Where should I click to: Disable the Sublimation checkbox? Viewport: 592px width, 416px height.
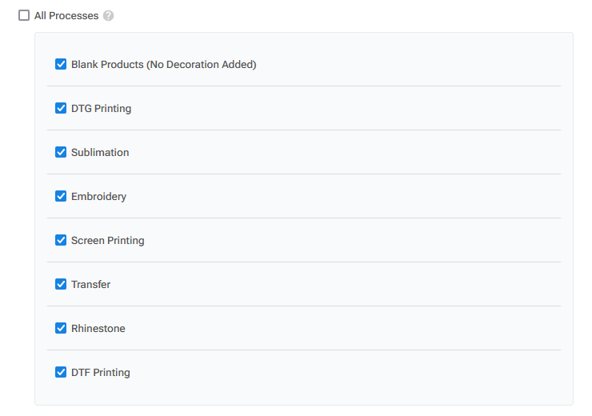[61, 152]
